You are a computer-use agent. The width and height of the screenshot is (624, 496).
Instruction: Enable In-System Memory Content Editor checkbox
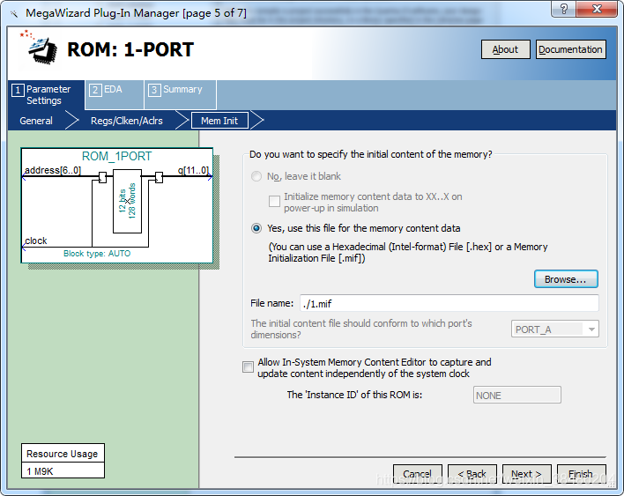coord(248,366)
